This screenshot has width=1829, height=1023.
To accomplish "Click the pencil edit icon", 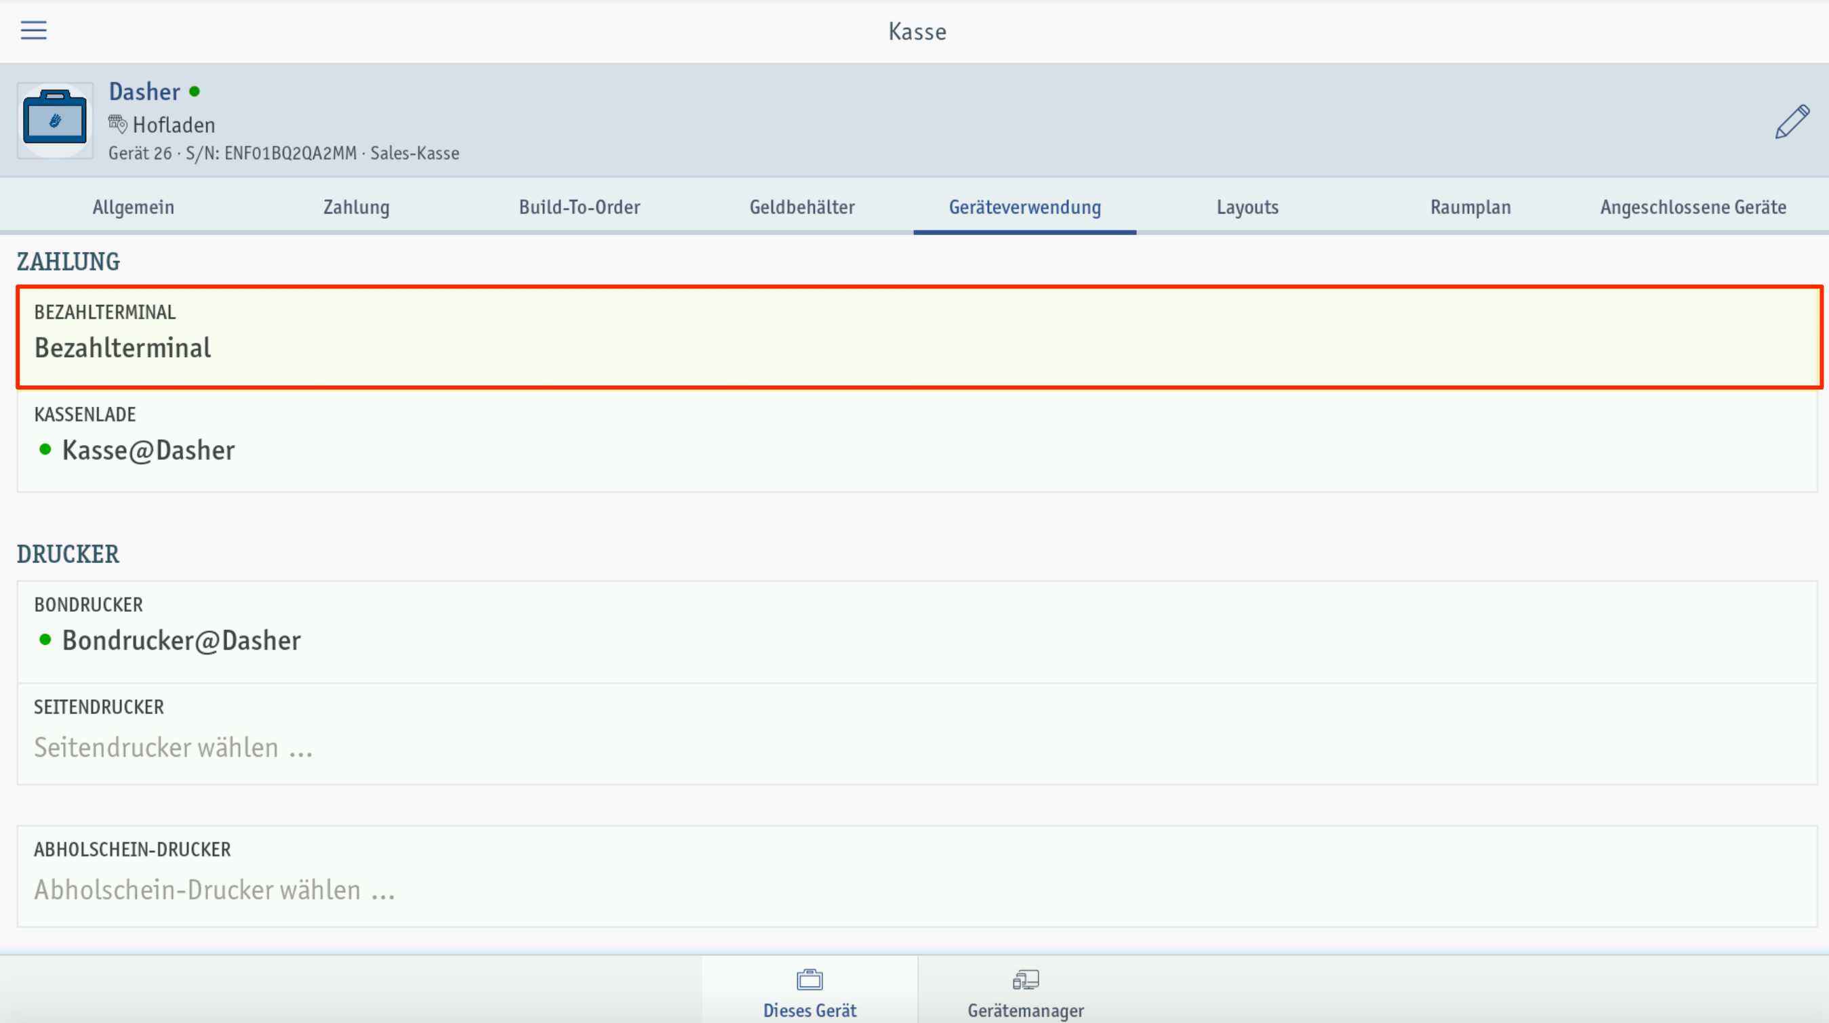I will [1792, 121].
